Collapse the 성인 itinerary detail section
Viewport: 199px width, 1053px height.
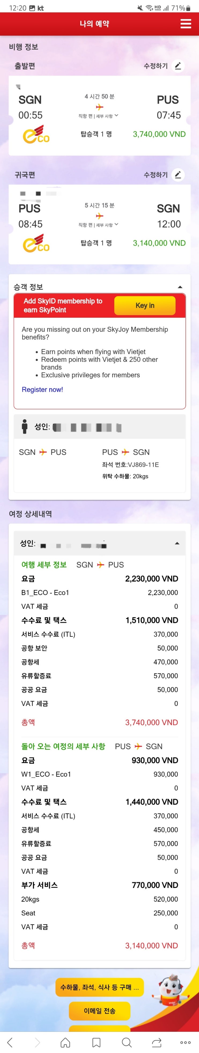pyautogui.click(x=177, y=543)
